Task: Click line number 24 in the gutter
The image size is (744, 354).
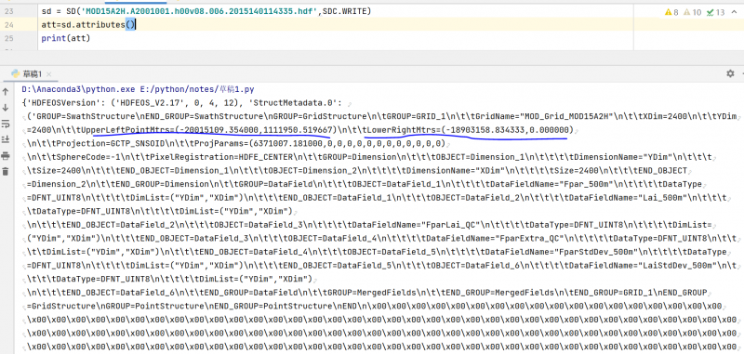Action: (8, 25)
